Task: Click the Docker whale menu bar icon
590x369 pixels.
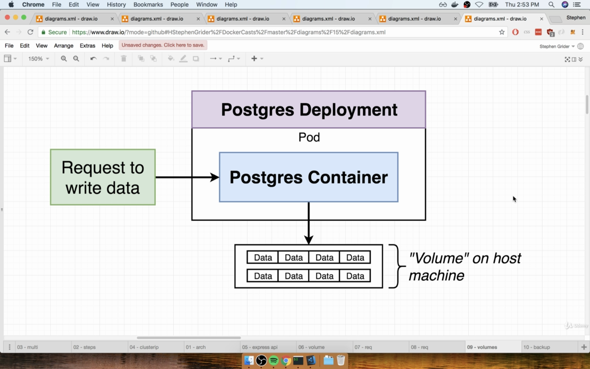Action: pyautogui.click(x=455, y=5)
